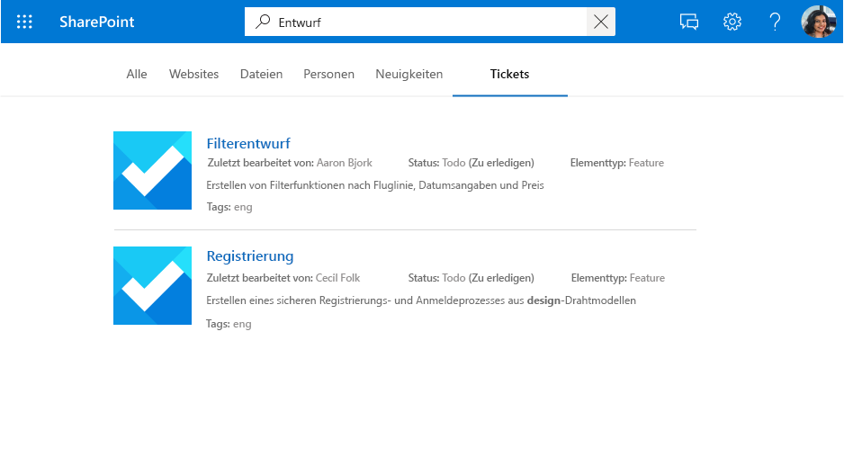The height and width of the screenshot is (466, 844).
Task: Switch to the Websites tab
Action: [x=193, y=75]
